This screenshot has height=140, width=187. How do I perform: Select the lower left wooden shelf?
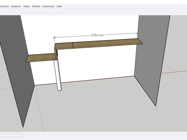point(41,58)
